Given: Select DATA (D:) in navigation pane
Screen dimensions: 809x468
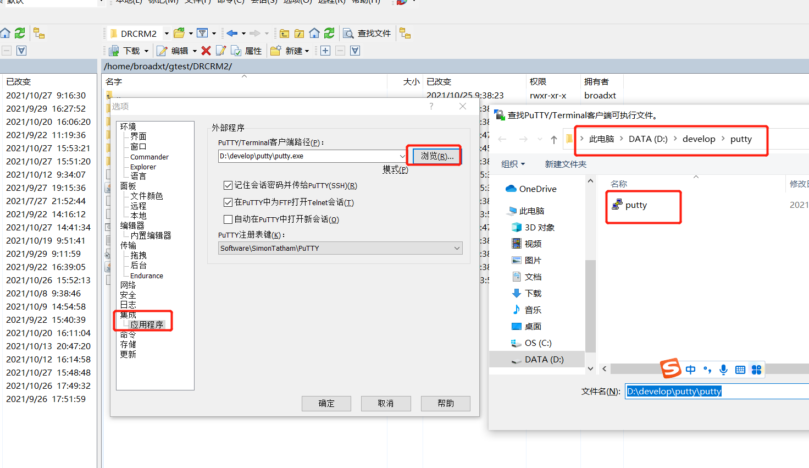Looking at the screenshot, I should tap(538, 359).
